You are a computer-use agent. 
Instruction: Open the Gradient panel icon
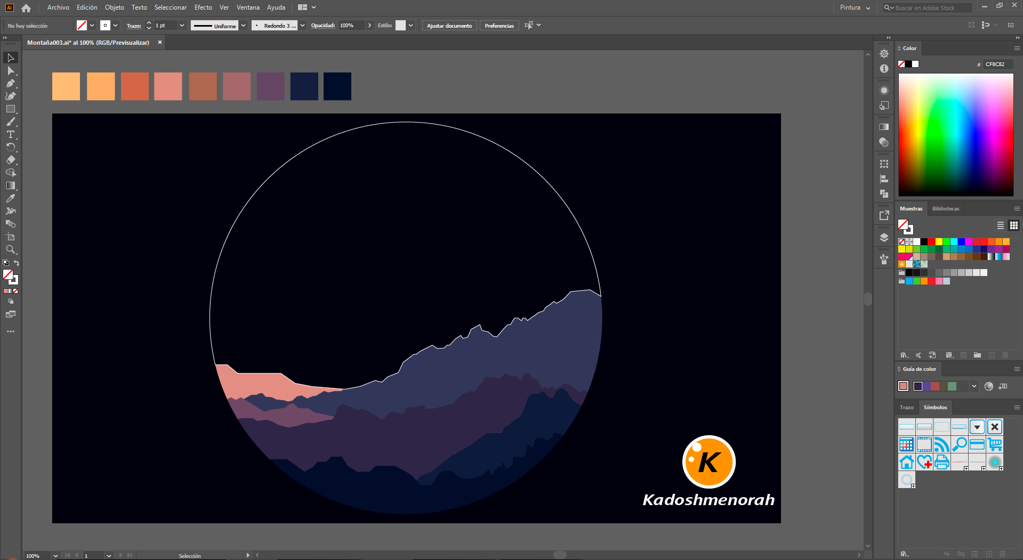pyautogui.click(x=884, y=127)
